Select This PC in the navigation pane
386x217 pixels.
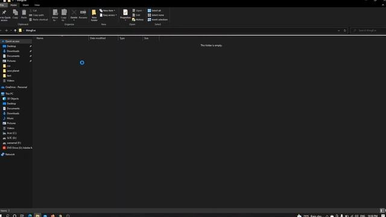click(9, 94)
